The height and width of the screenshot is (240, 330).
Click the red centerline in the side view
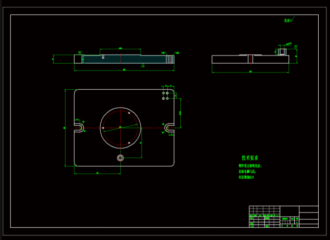click(250, 59)
